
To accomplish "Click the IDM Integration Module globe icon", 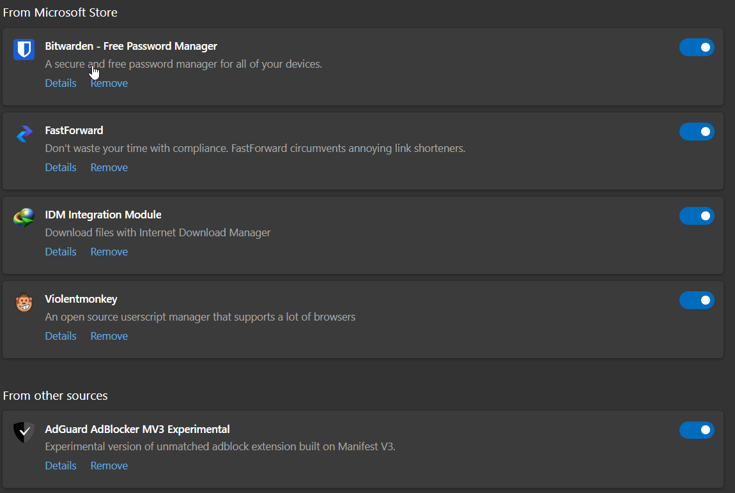I will click(24, 218).
